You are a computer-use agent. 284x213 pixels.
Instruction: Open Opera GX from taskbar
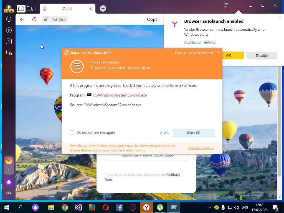pyautogui.click(x=133, y=207)
